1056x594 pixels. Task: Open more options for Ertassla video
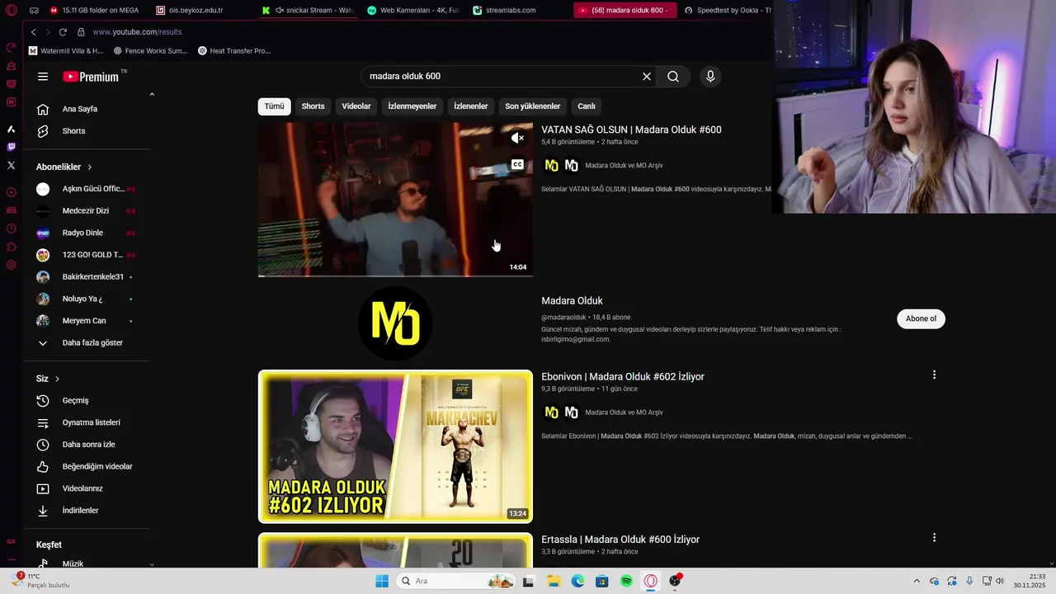pyautogui.click(x=934, y=538)
